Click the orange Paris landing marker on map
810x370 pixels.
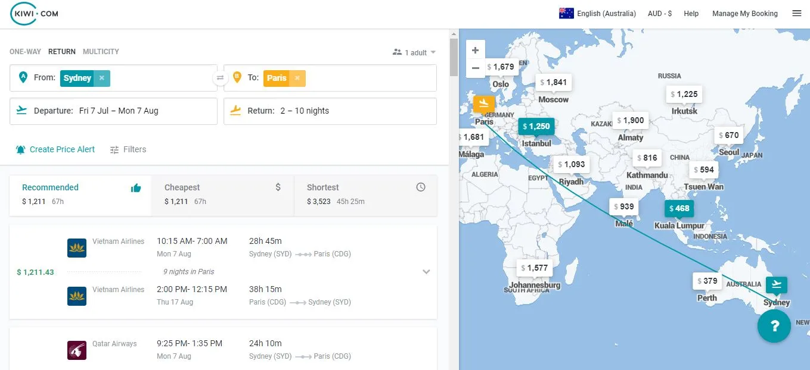click(483, 104)
